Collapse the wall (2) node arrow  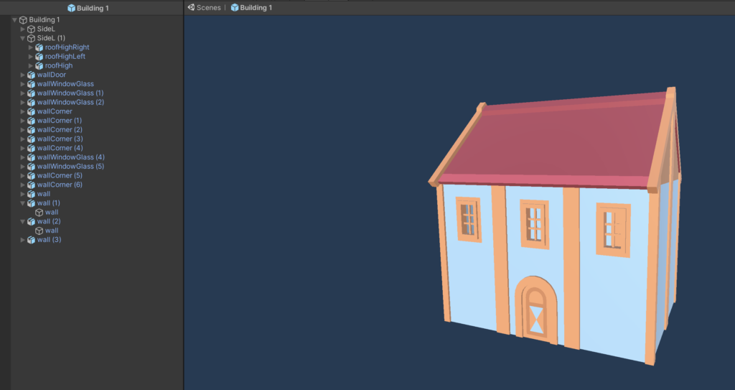(x=22, y=221)
